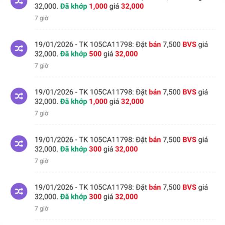Click the red "300" quantity in the bottom-most notification
Viewport: 225px width, 225px height.
click(94, 197)
